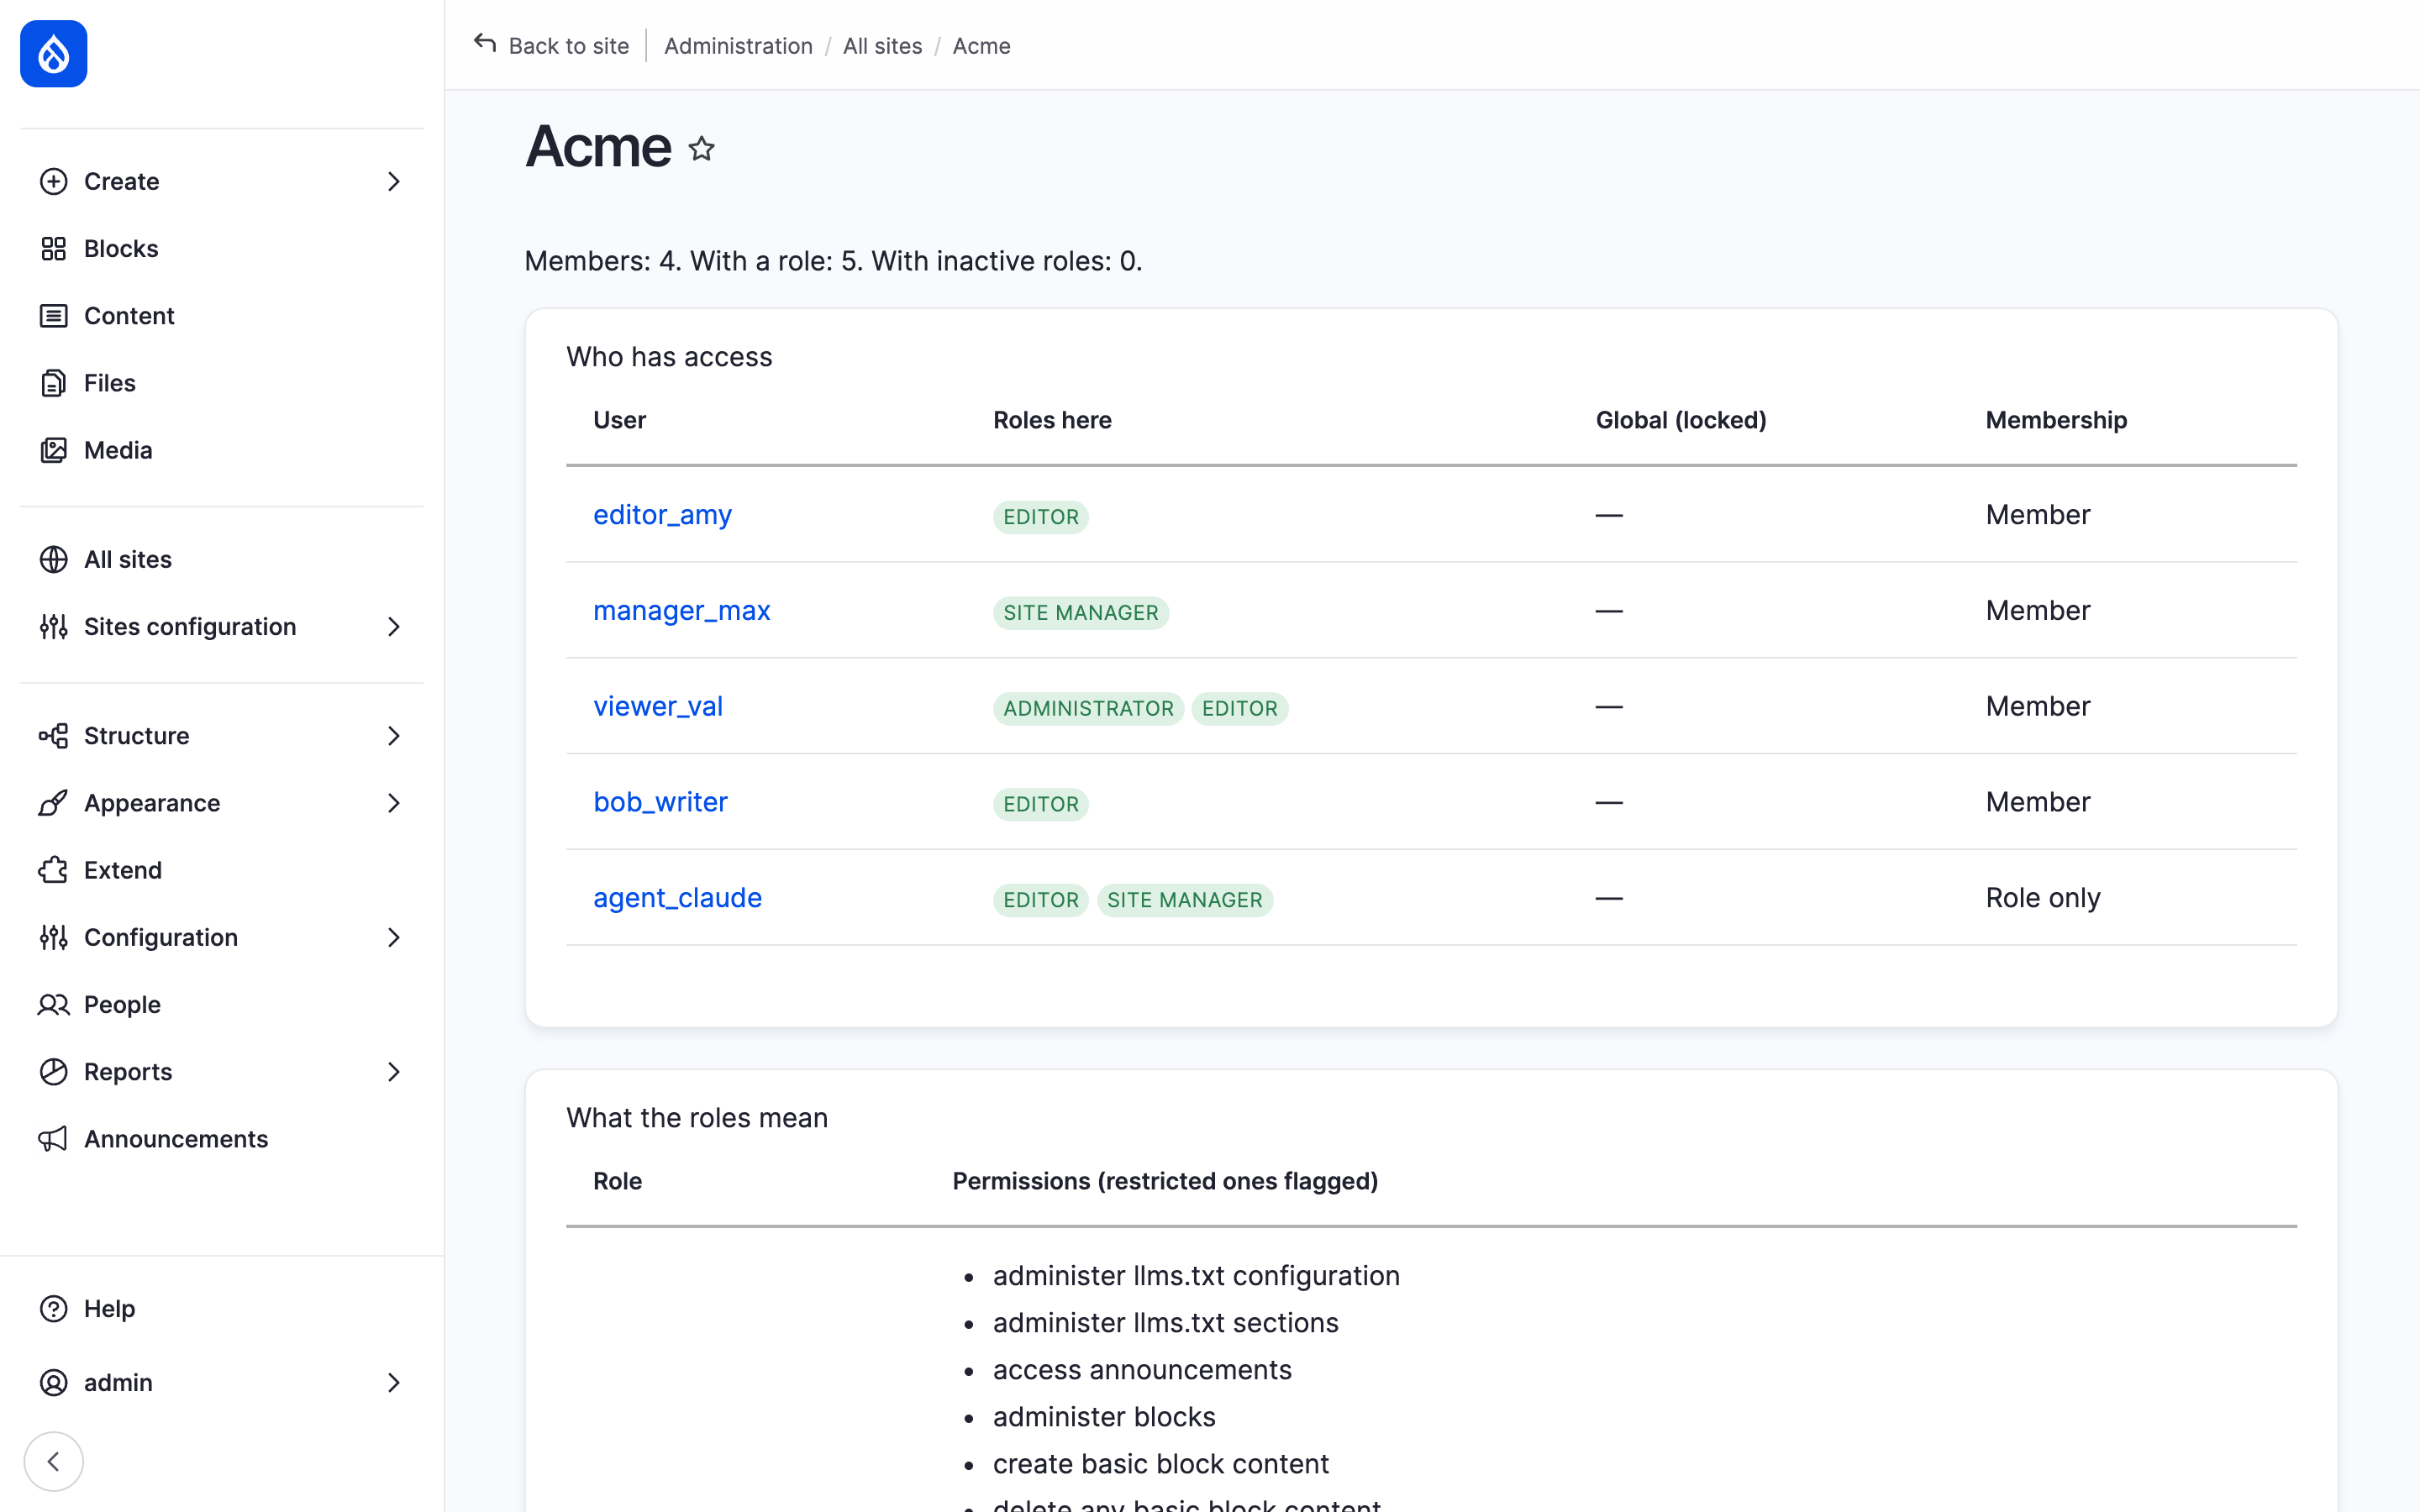Click the Content list icon
The image size is (2420, 1512).
click(54, 316)
